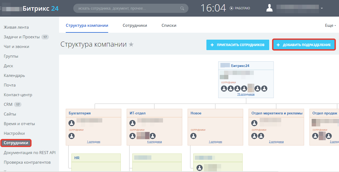Click first employee avatar in Отдел маркетинга
Viewport: 339px width, 172px height.
254,136
